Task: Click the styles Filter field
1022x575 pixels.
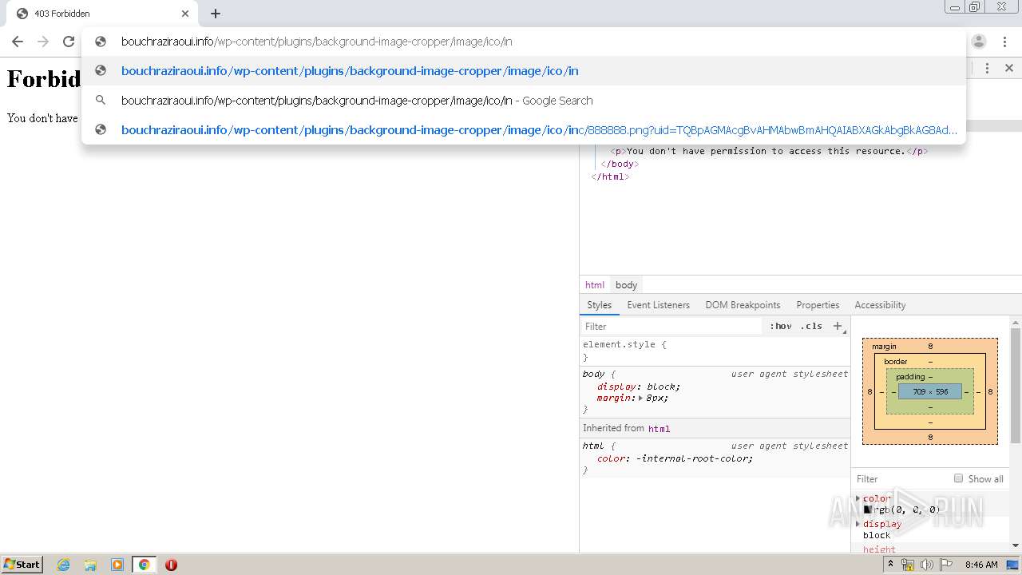Action: click(x=672, y=327)
